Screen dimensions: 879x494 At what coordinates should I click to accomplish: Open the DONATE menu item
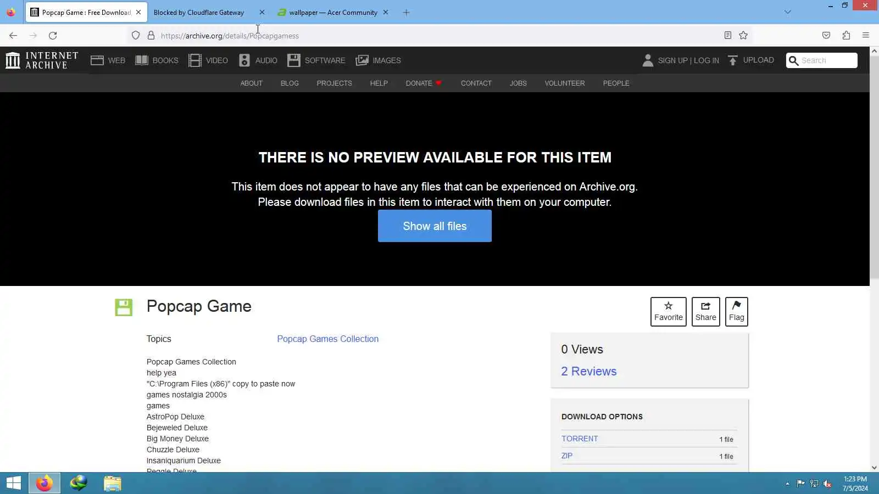click(x=424, y=83)
